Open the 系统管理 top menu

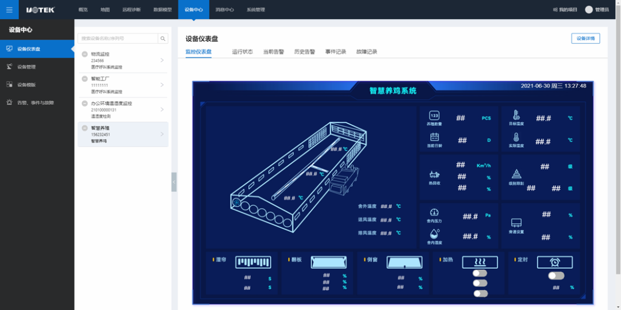pyautogui.click(x=255, y=10)
